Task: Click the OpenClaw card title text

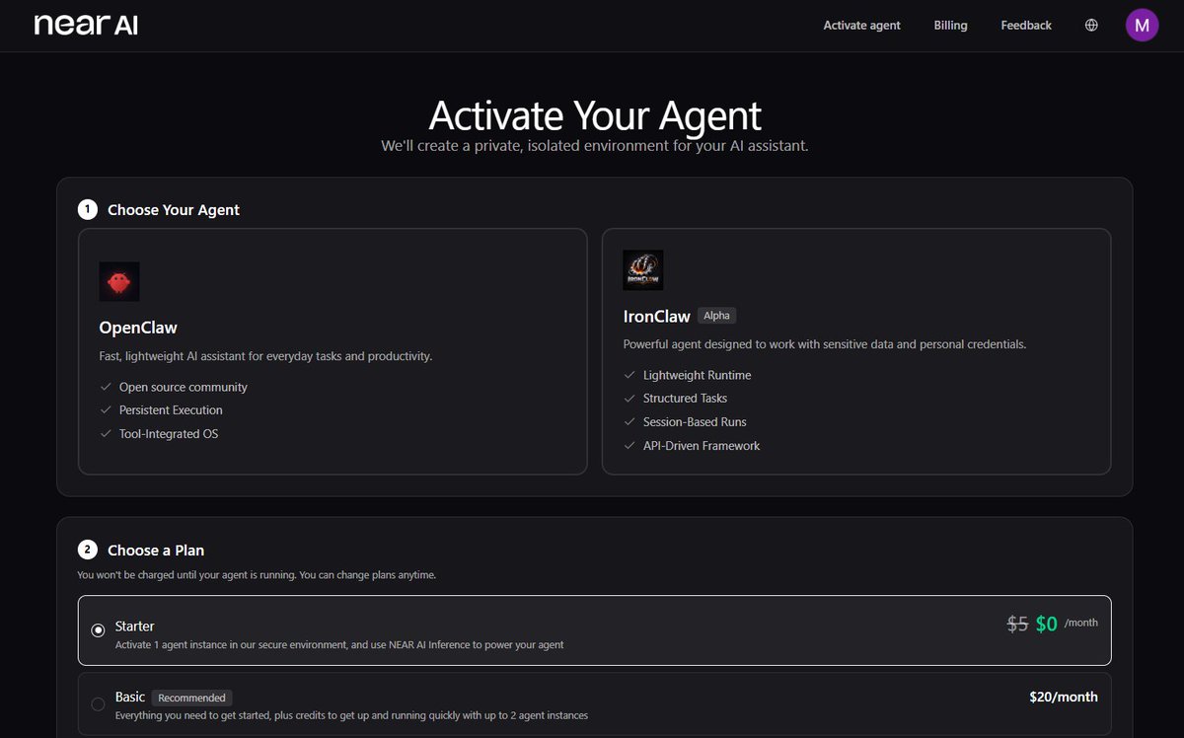Action: pyautogui.click(x=138, y=328)
